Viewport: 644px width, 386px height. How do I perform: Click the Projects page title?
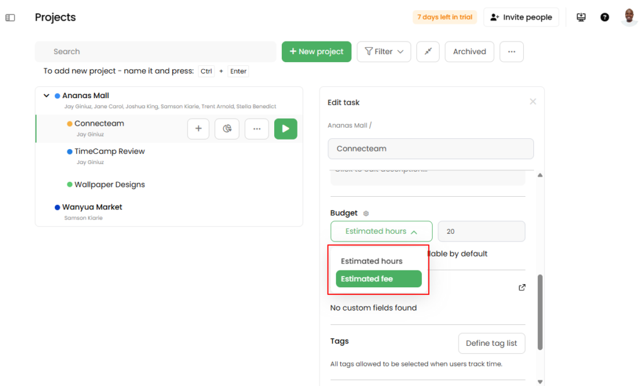coord(55,17)
